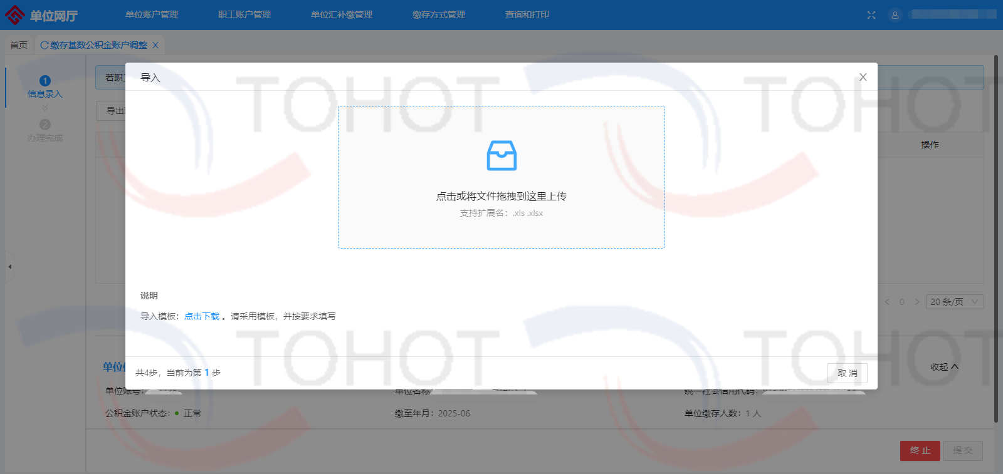Open the user avatar icon
The width and height of the screenshot is (1003, 474).
895,15
